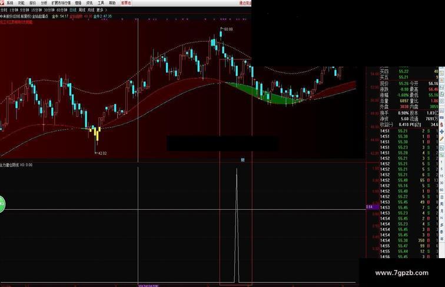Select the 年 shortcut in right sidebar

pyautogui.click(x=442, y=239)
